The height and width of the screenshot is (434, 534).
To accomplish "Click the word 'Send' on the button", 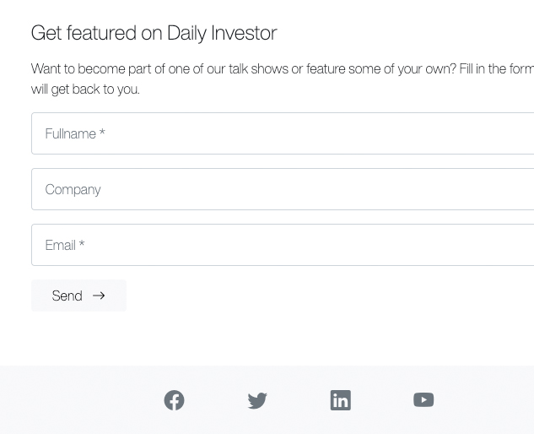I will tap(67, 296).
